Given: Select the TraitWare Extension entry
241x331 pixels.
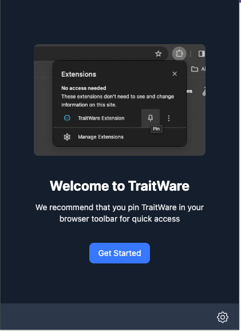Looking at the screenshot, I should pyautogui.click(x=101, y=118).
